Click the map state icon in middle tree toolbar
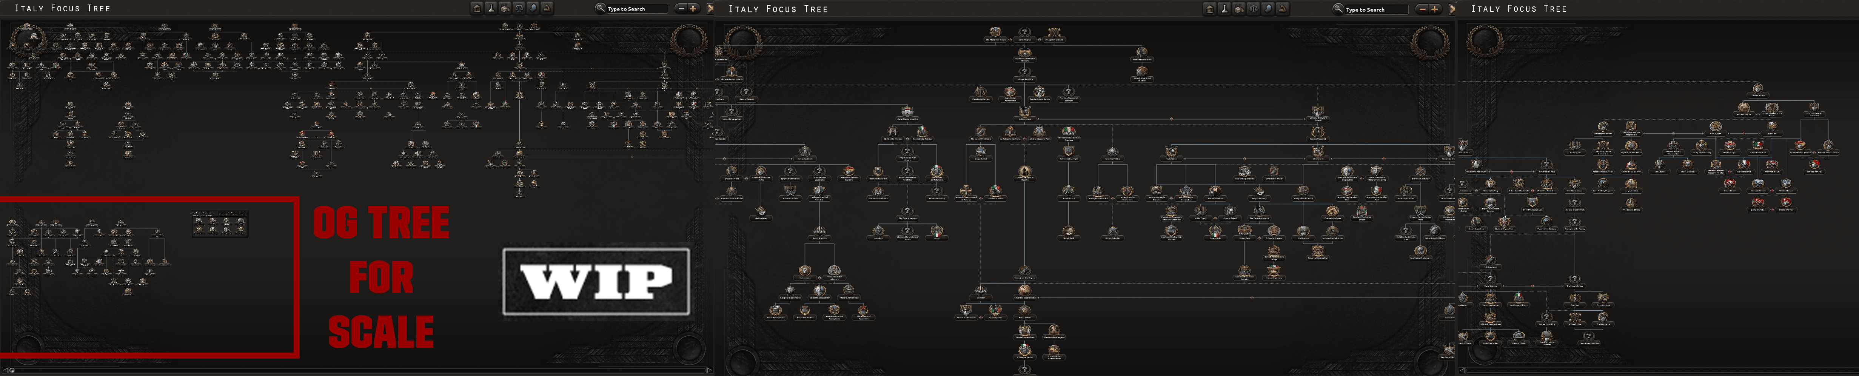The image size is (1859, 376). tap(1267, 9)
